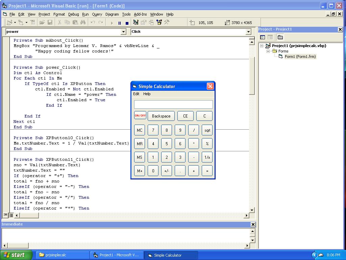Open the Menu Editor toolbar icon
346x260 pixels.
[x=33, y=22]
